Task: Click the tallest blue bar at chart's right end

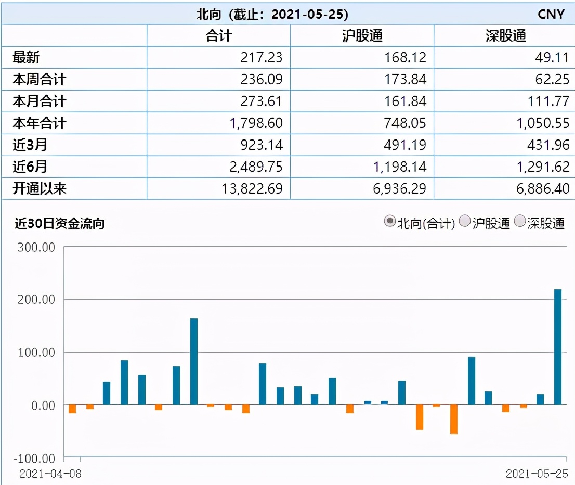Action: [x=558, y=347]
